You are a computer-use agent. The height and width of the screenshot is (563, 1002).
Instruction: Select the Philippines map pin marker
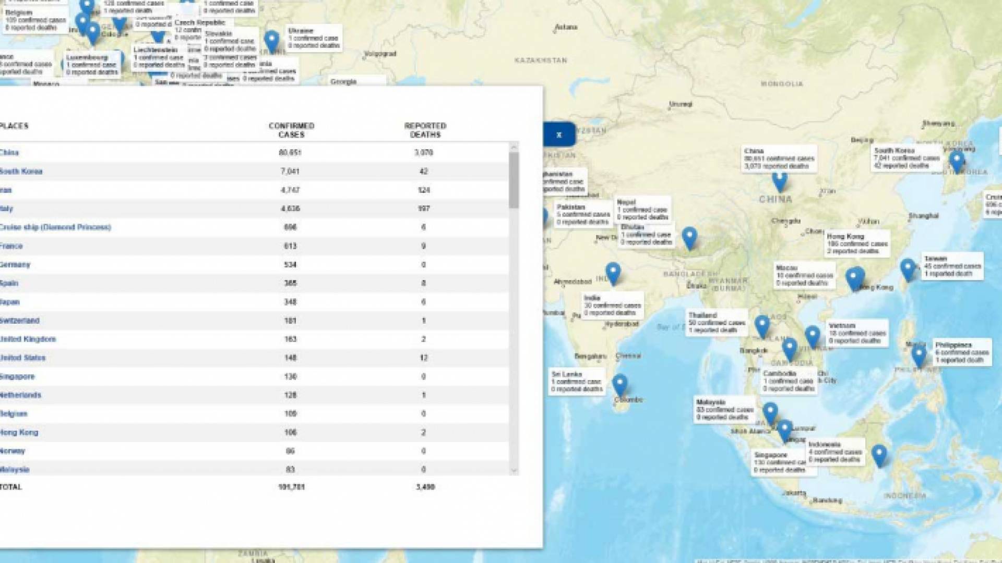pos(918,355)
